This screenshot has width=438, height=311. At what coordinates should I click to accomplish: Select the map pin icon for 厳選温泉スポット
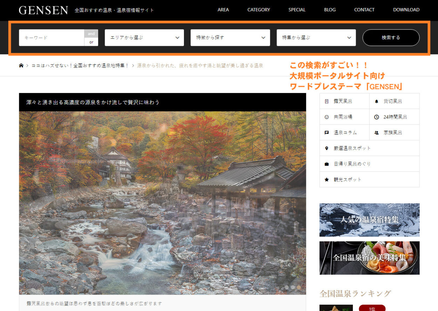(327, 148)
